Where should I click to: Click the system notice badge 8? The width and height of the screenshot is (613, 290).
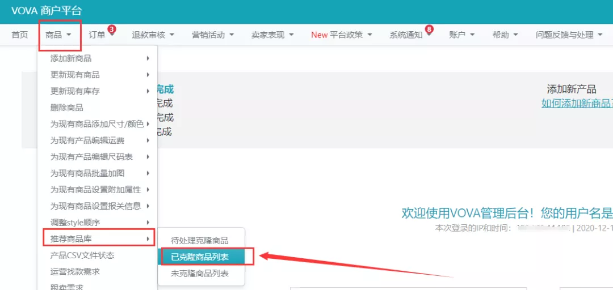(x=429, y=29)
